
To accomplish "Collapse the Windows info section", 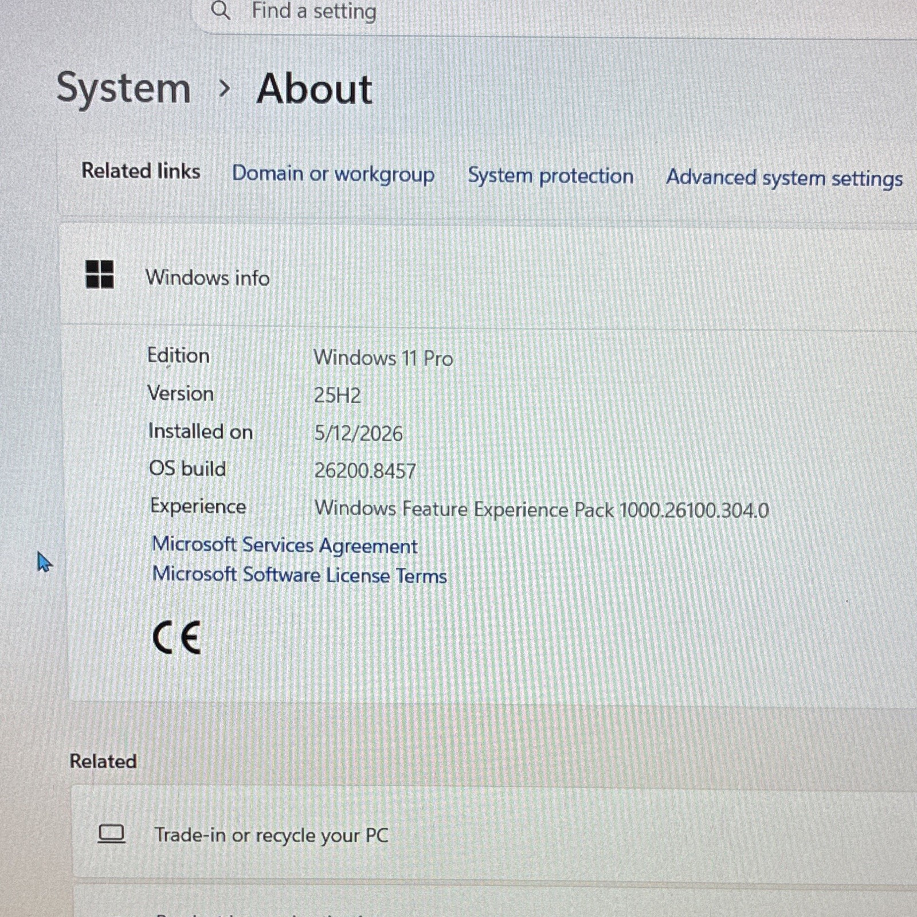I will coord(488,277).
